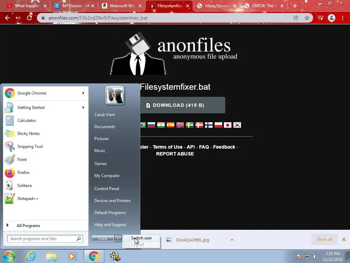
Task: Select Switch user from power menu
Action: [x=141, y=238]
